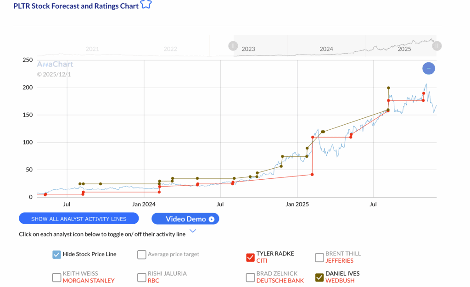
Task: Click the blue minus zoom-out button
Action: 428,68
